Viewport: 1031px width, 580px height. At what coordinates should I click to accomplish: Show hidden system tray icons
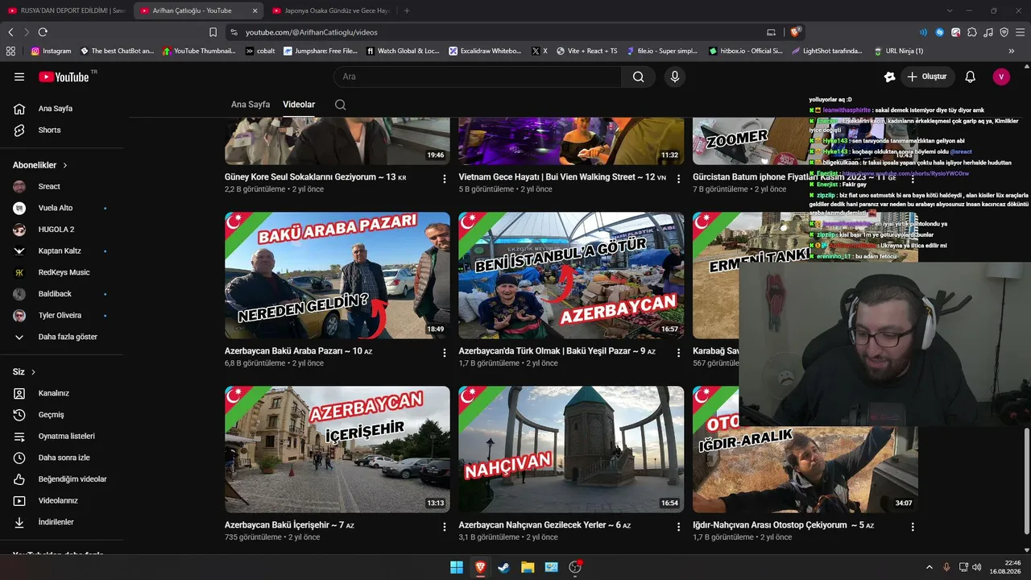pos(930,567)
